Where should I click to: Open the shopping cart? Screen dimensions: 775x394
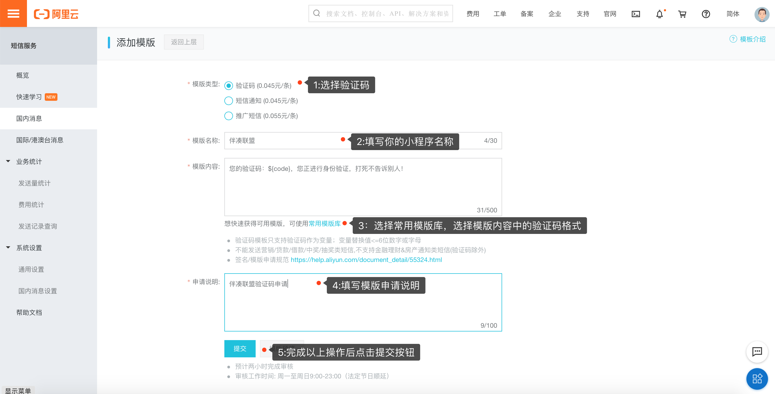682,14
